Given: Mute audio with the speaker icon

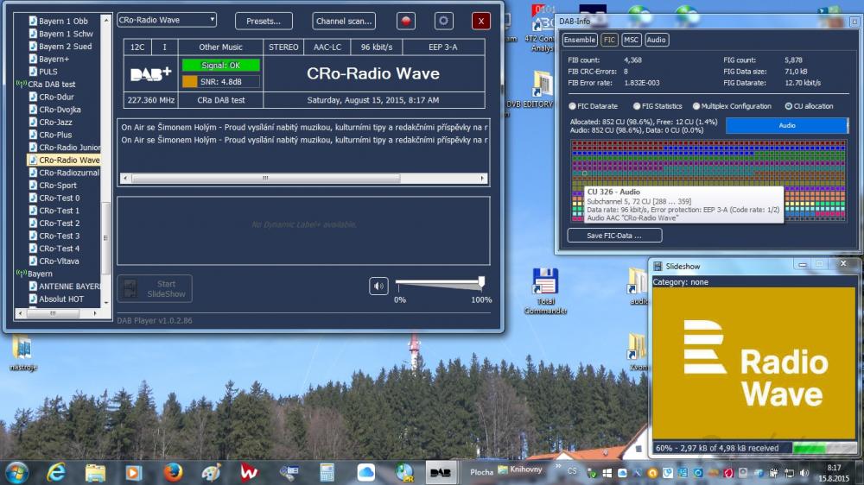Looking at the screenshot, I should coord(378,286).
